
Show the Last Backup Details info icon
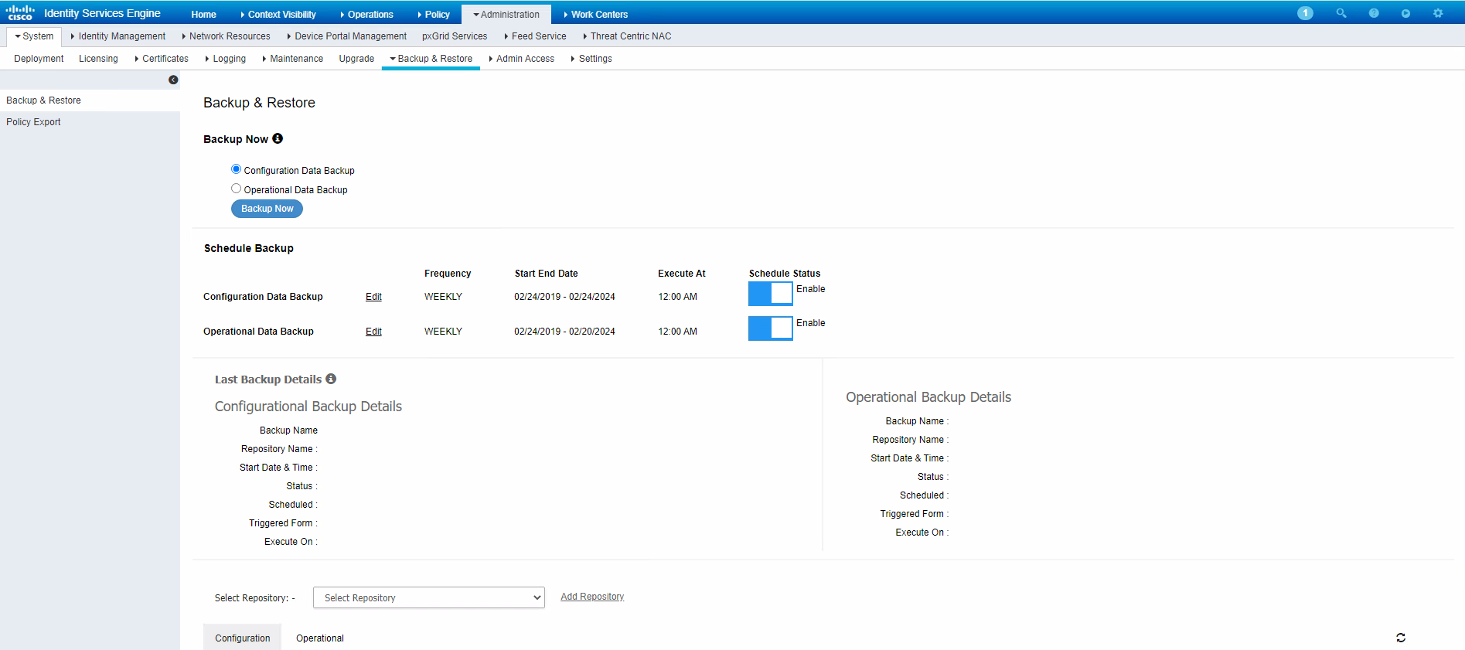(x=331, y=379)
